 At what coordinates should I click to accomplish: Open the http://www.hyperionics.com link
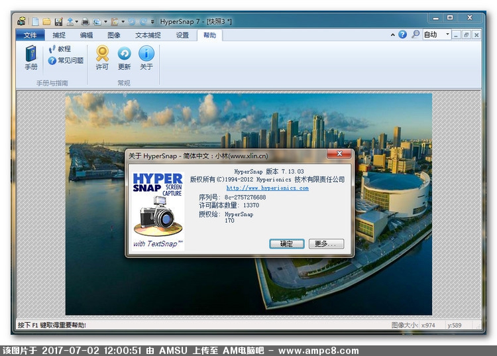[267, 188]
